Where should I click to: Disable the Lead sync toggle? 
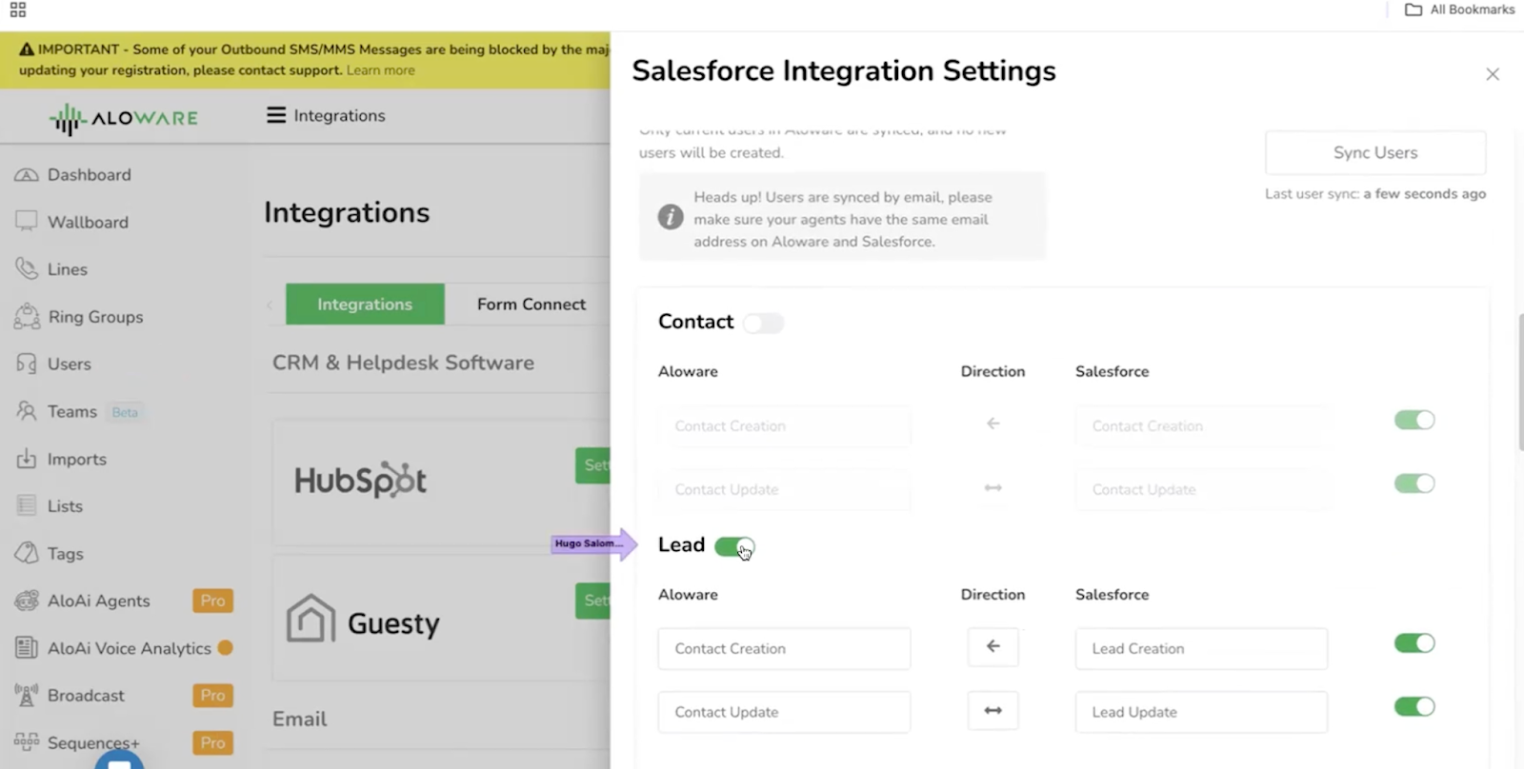pyautogui.click(x=734, y=547)
